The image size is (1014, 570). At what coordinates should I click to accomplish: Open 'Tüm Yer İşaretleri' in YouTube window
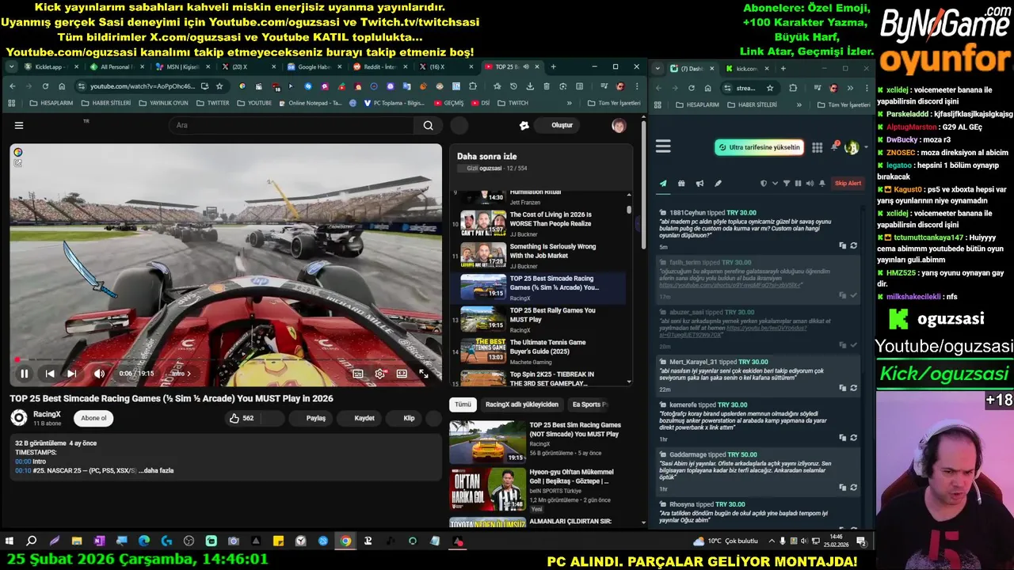click(x=614, y=103)
